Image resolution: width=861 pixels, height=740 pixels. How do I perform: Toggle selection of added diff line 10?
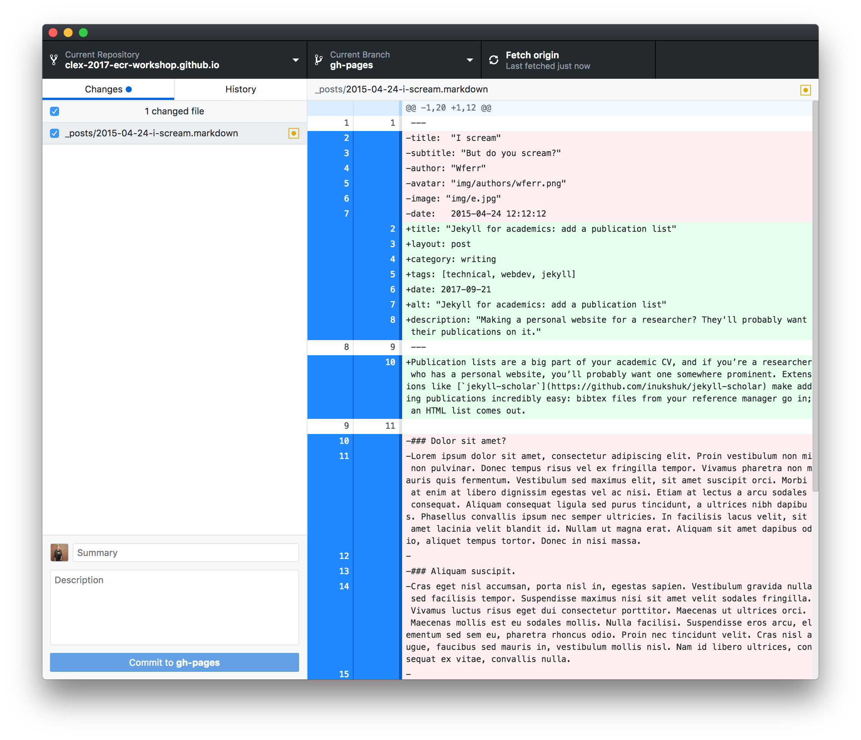coord(390,362)
